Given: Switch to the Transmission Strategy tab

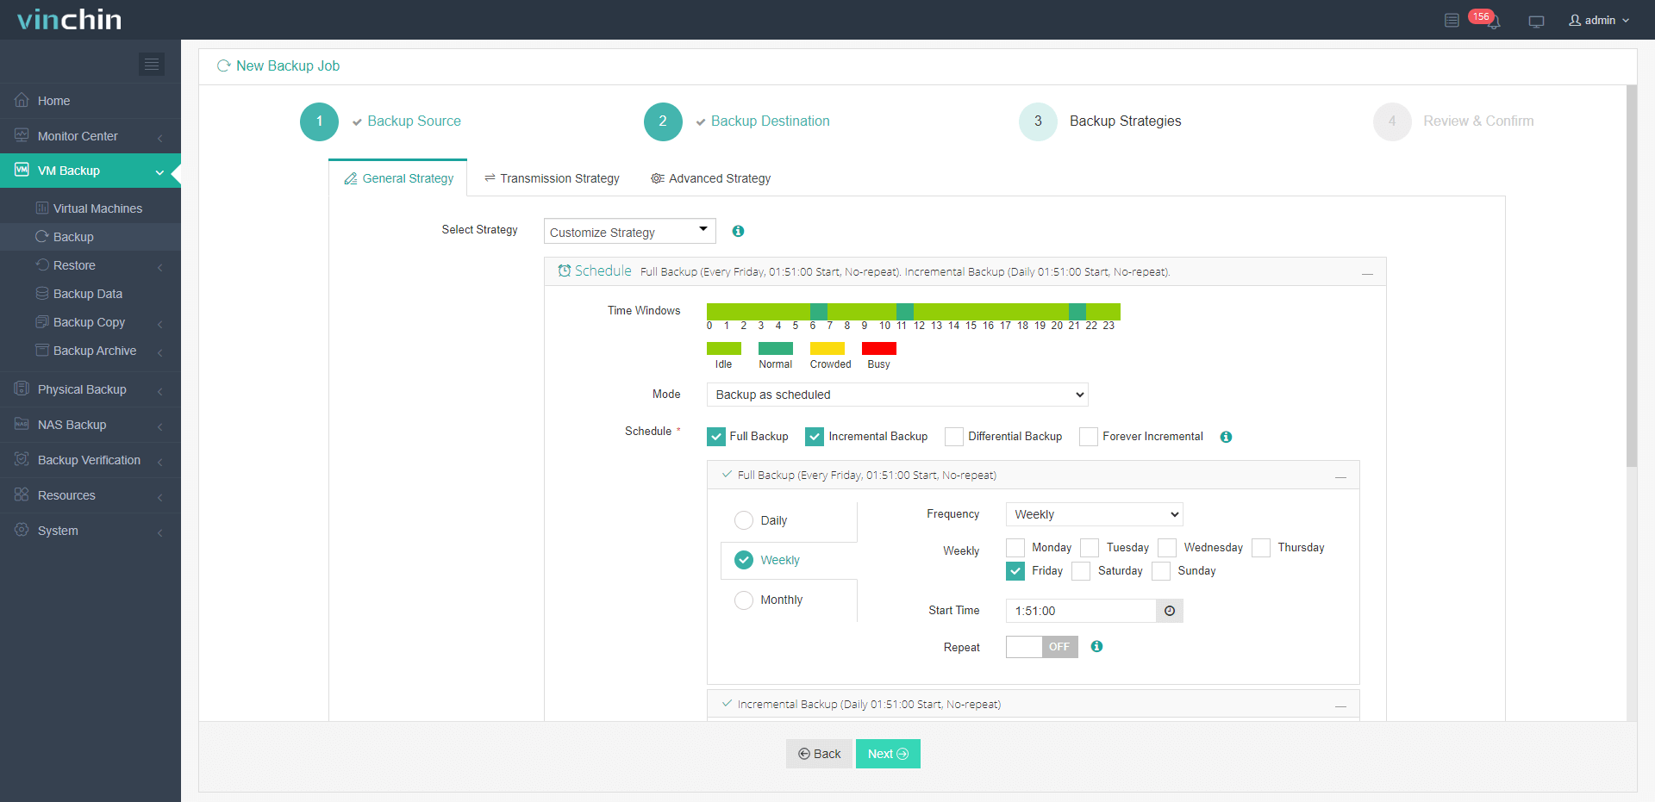Looking at the screenshot, I should click(552, 178).
